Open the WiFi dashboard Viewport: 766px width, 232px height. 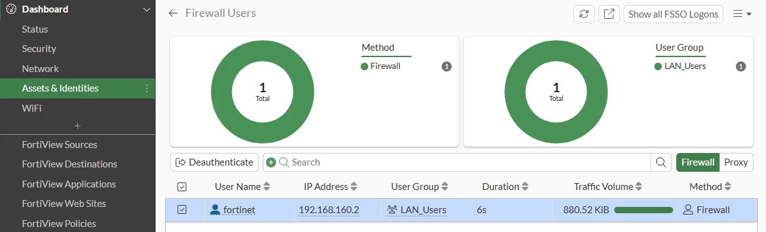click(31, 108)
